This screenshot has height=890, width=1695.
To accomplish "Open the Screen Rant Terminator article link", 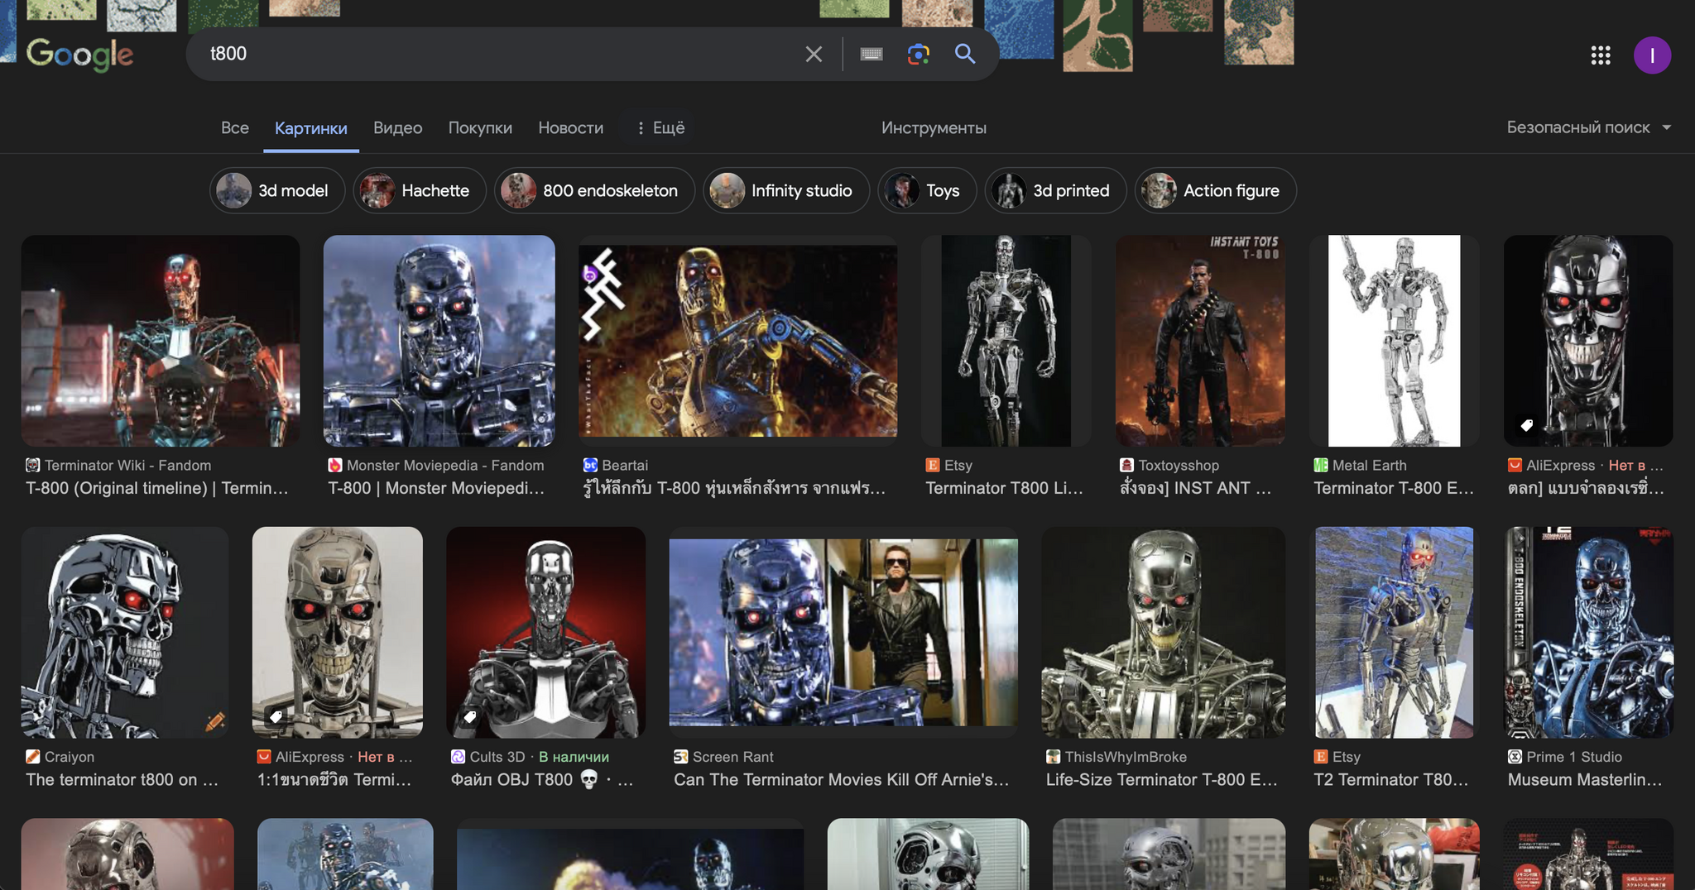I will (841, 779).
